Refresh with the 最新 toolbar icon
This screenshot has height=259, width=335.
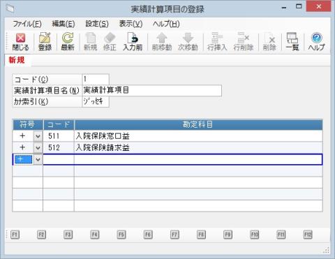68,42
